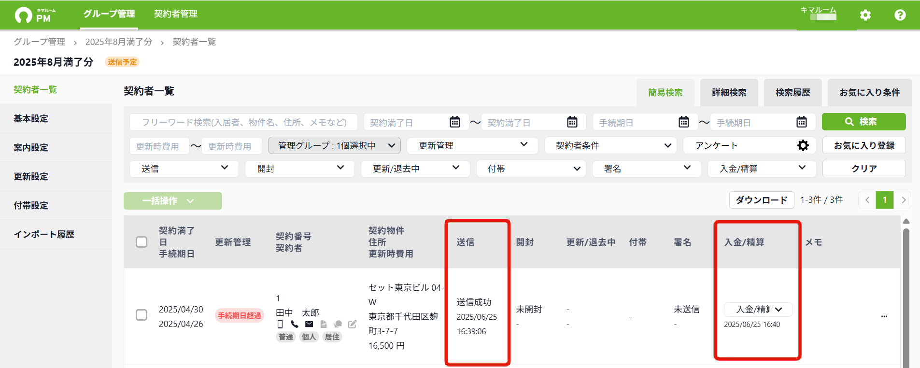
Task: Tick the checkbox for 田中 太郎 row
Action: (x=142, y=315)
